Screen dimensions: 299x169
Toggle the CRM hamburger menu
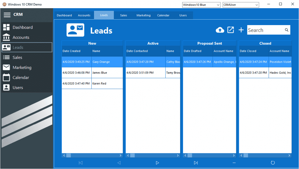pos(7,15)
